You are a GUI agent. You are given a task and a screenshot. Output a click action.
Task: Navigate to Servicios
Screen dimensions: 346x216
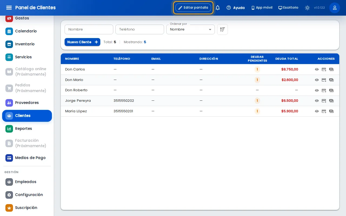pos(27,57)
